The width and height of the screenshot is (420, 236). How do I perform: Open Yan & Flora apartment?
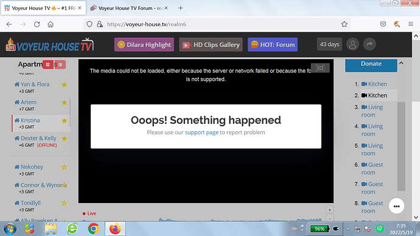(35, 84)
